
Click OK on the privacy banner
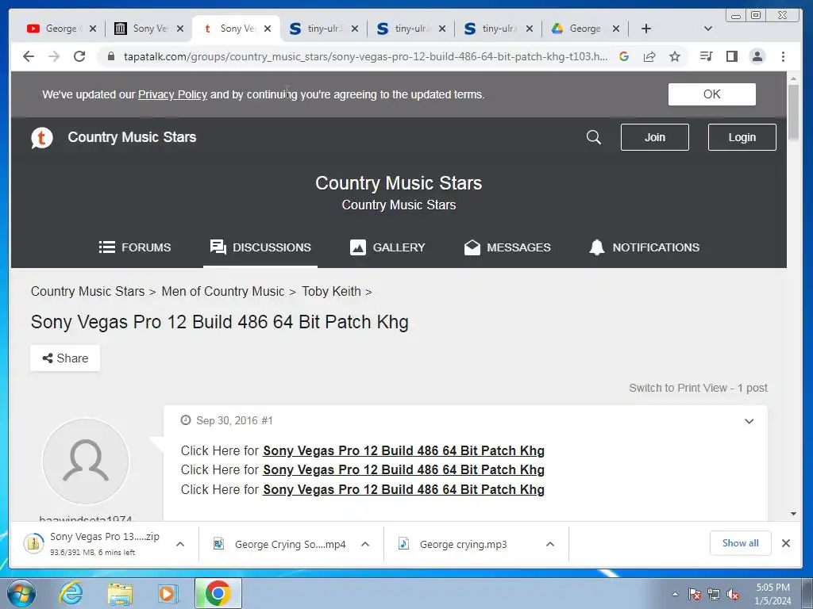(x=711, y=94)
